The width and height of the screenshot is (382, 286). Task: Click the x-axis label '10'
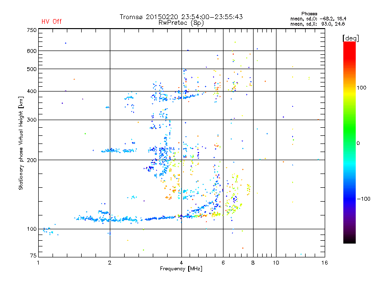pos(276,263)
